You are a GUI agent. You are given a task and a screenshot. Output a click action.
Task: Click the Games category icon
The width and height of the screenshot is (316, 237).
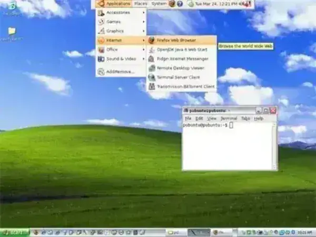tap(101, 22)
